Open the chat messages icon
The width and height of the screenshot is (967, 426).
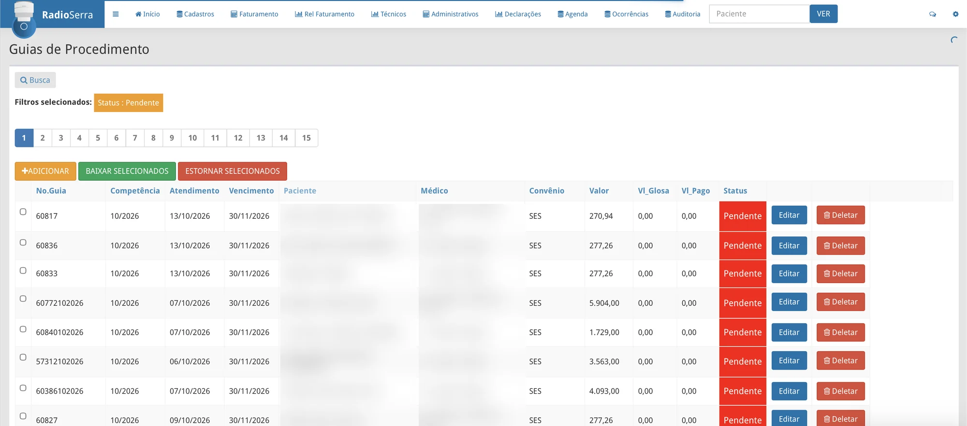(933, 14)
